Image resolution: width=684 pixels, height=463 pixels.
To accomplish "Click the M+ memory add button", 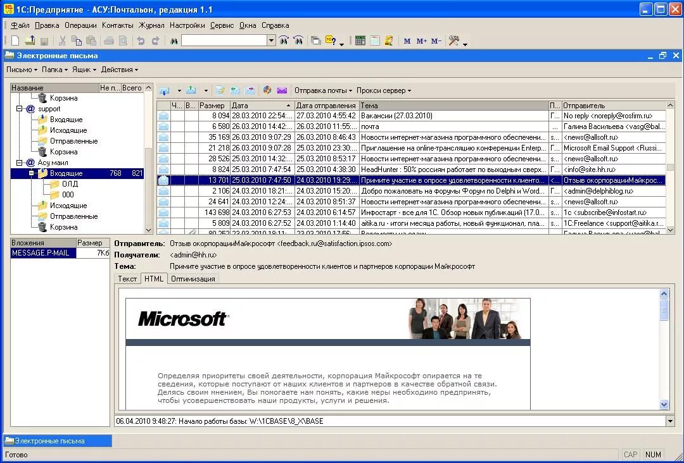I will pyautogui.click(x=421, y=41).
